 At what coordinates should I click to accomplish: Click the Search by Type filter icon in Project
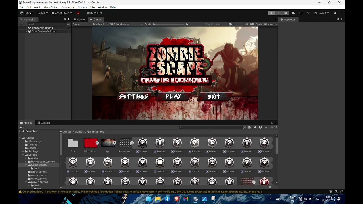click(250, 127)
